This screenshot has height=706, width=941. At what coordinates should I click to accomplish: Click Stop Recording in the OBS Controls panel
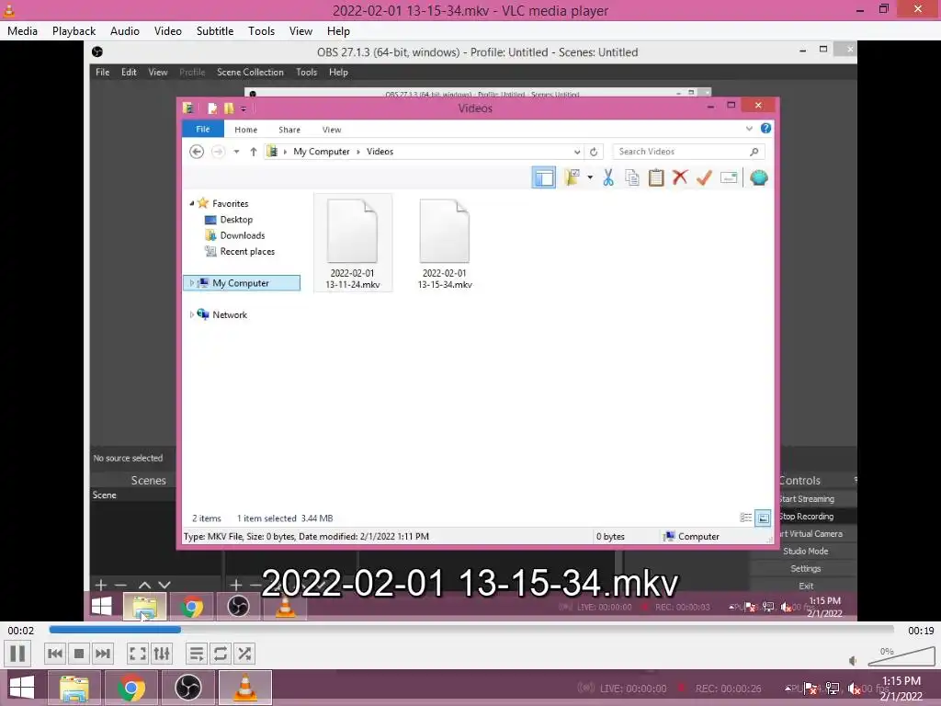click(x=806, y=517)
